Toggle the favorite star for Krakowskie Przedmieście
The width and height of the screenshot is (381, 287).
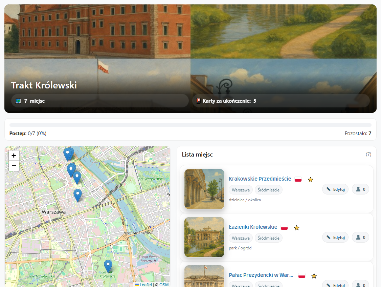(310, 180)
